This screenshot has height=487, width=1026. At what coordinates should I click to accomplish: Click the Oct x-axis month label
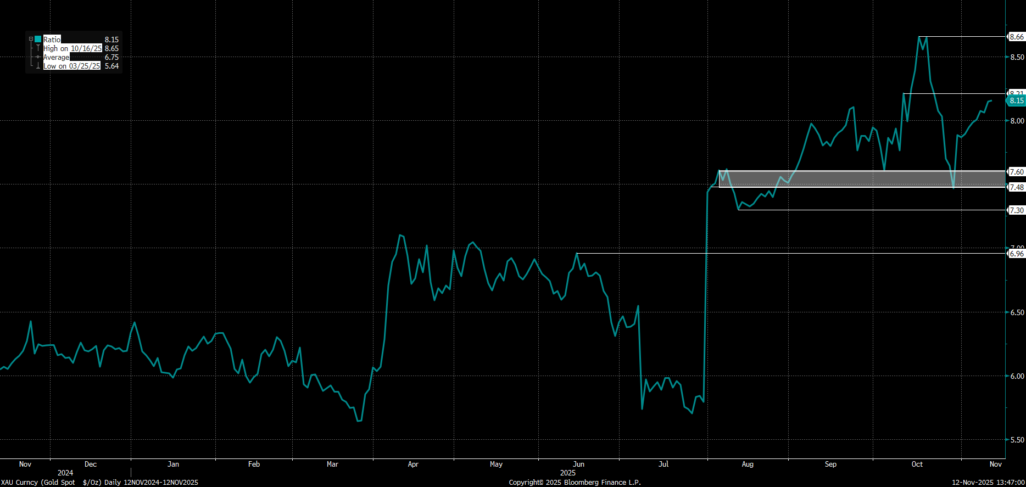coord(917,464)
